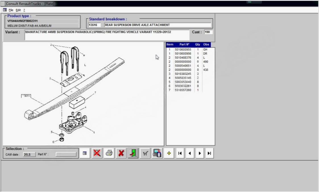Screen dimensions: 319x192
Task: Click the exit door icon
Action: (x=133, y=153)
